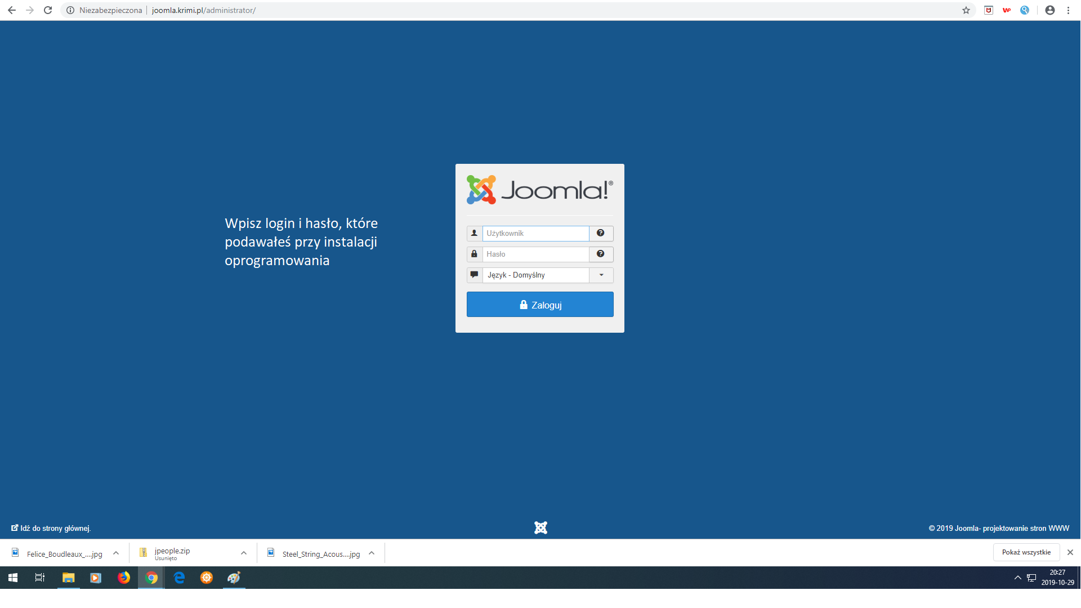This screenshot has width=1081, height=608.
Task: Expand options for Felice_Boudleaux jpg download
Action: (116, 553)
